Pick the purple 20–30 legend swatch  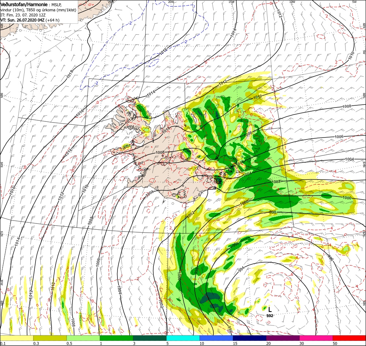coord(283,338)
